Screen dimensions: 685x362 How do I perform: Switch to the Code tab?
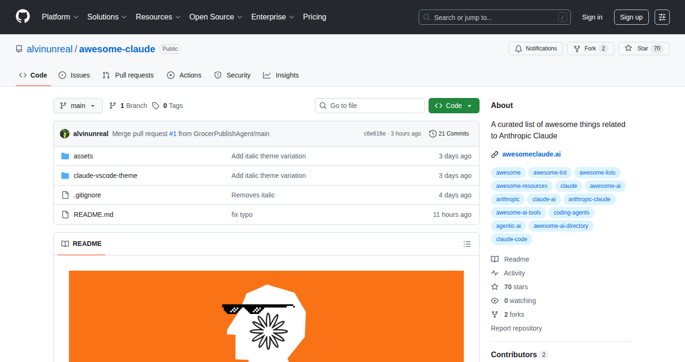33,75
